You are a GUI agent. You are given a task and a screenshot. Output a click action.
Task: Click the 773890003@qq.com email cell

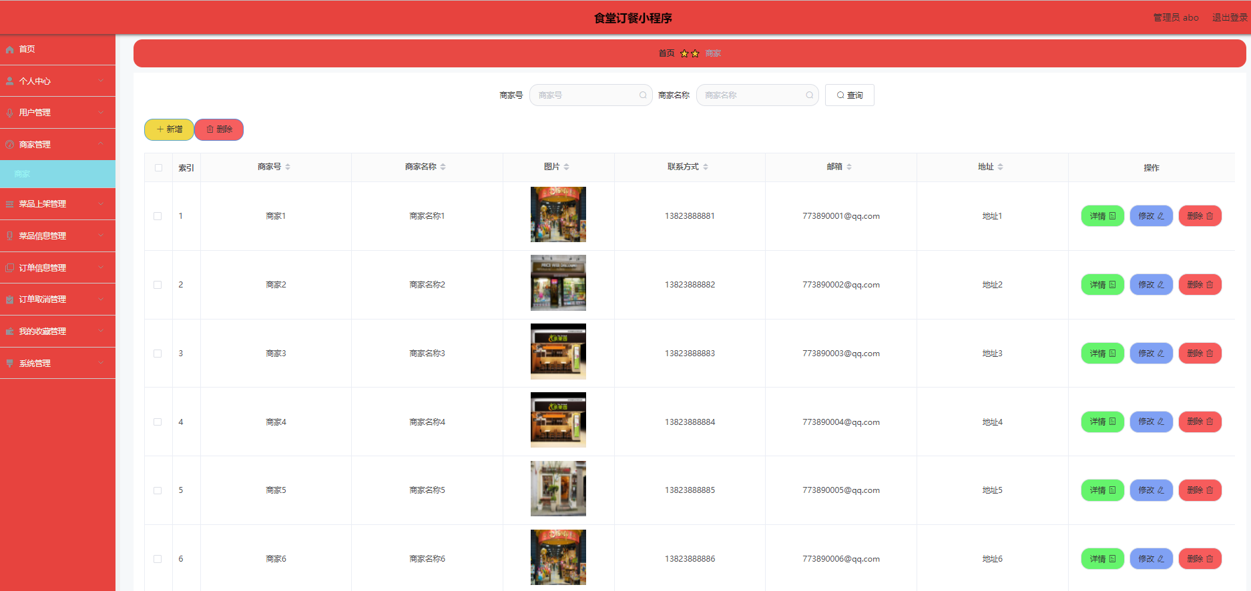(x=841, y=354)
